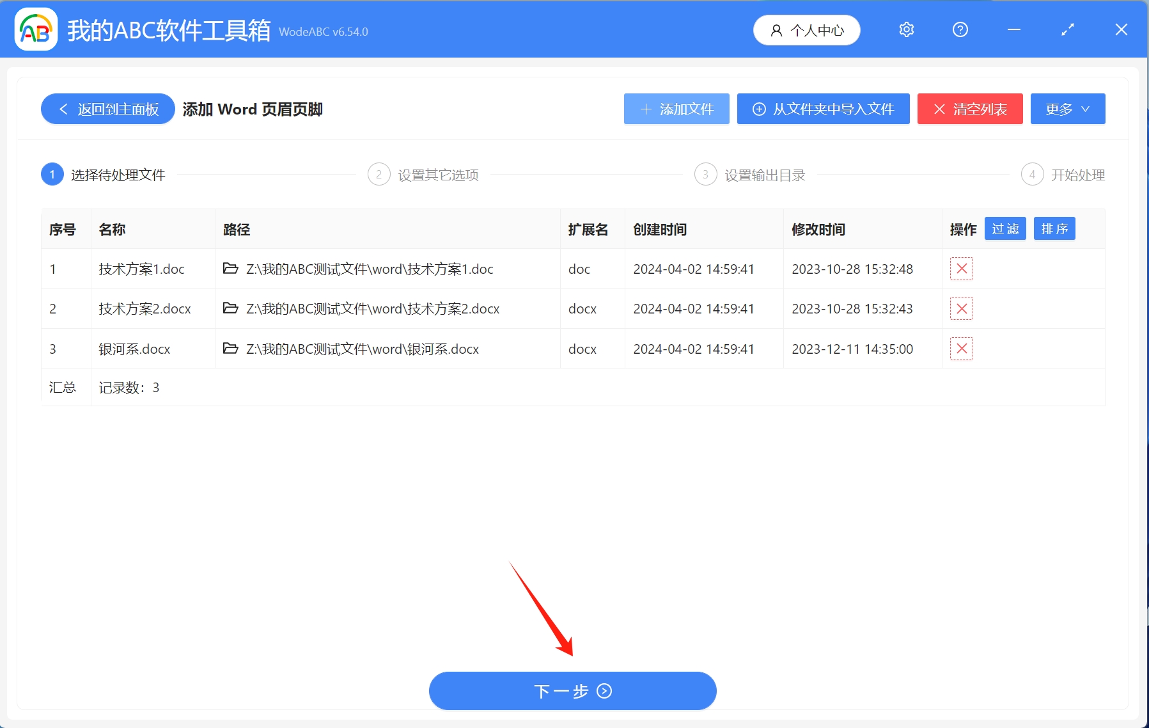The image size is (1149, 728).
Task: Click the 过滤 filter button
Action: [x=1005, y=229]
